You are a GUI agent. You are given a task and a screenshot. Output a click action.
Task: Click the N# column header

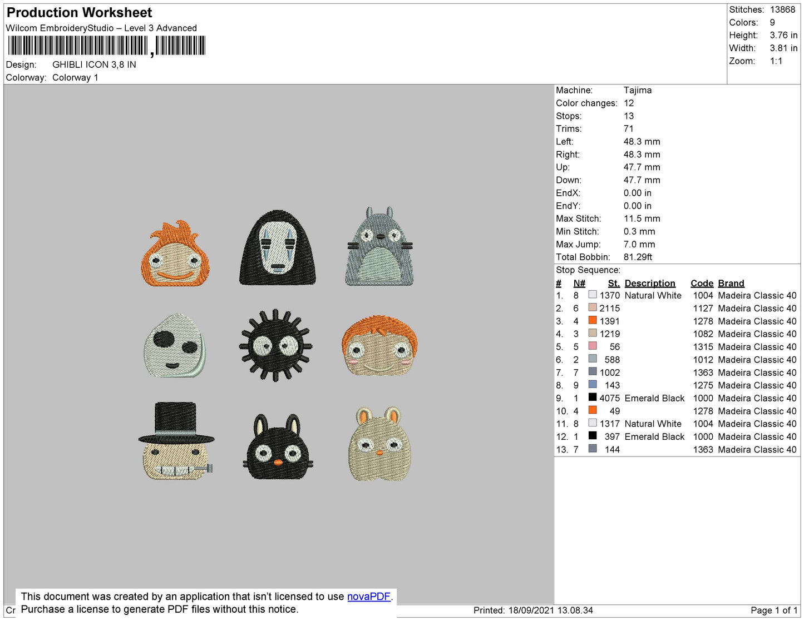point(579,283)
